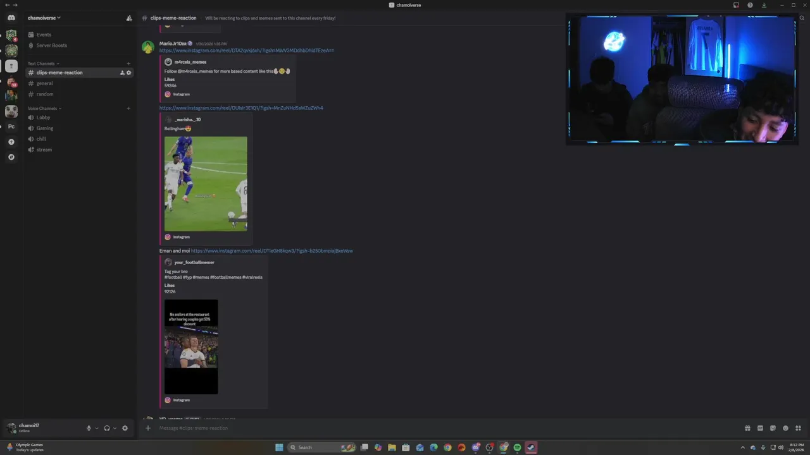Screen dimensions: 810x455
Task: Join the Lobby voice channel
Action: (43, 118)
